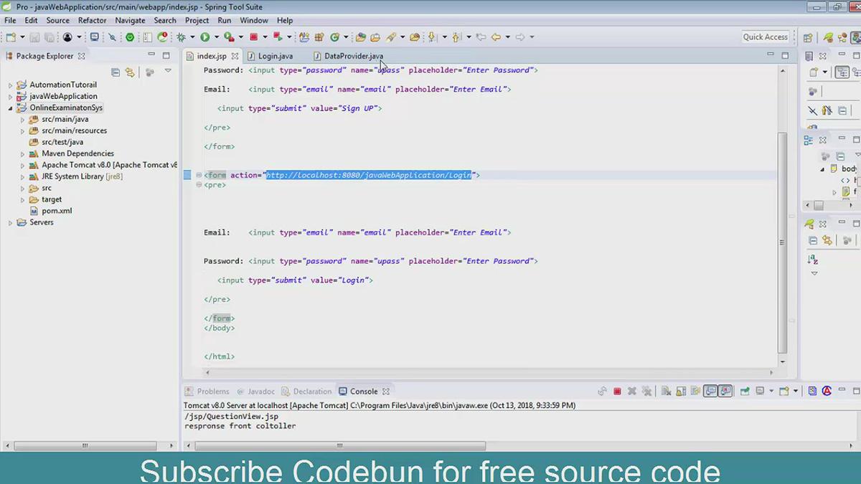
Task: Click the green Run button in the toolbar
Action: pyautogui.click(x=205, y=37)
